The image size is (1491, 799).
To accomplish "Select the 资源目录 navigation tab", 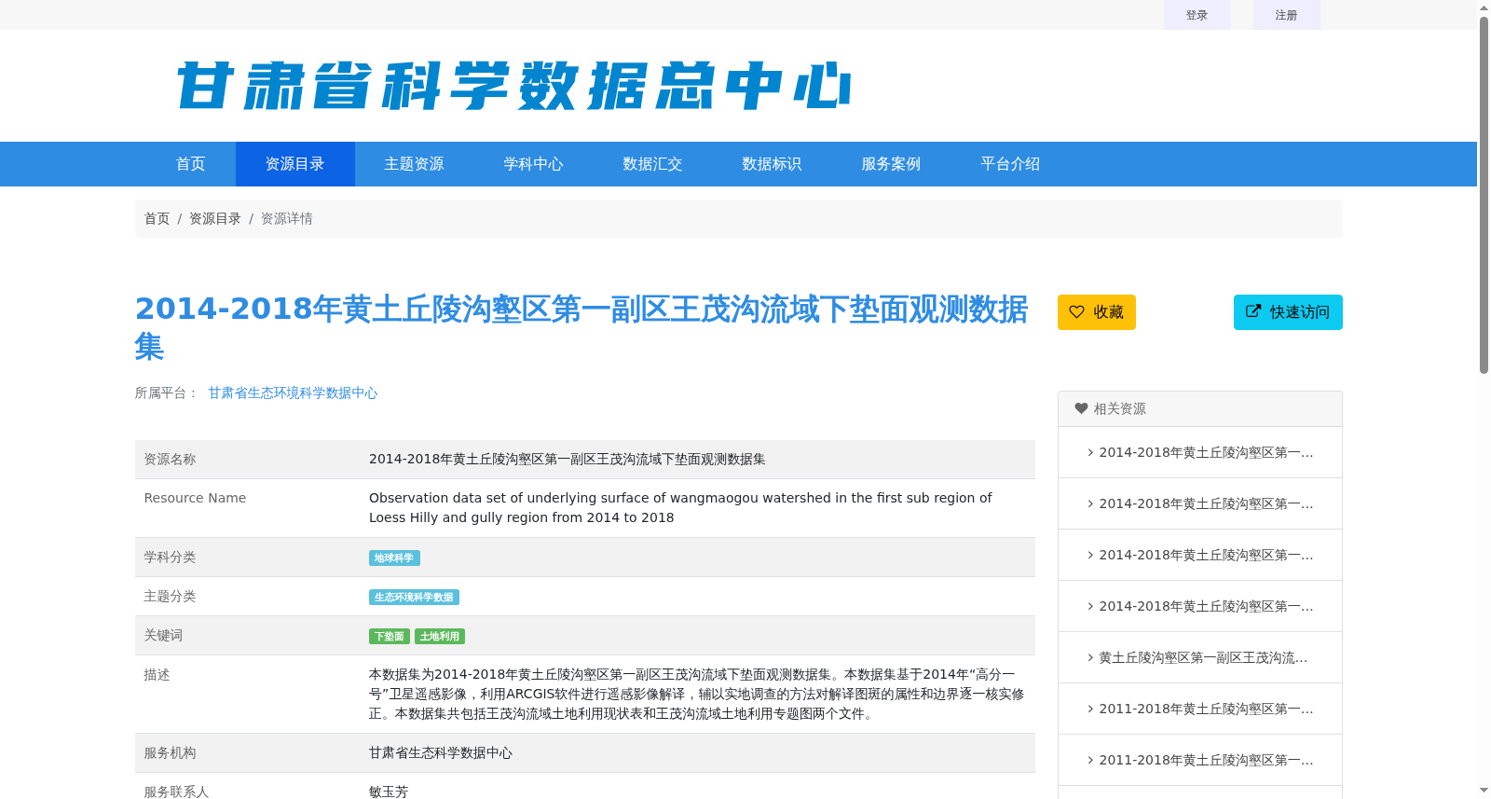I will 295,164.
